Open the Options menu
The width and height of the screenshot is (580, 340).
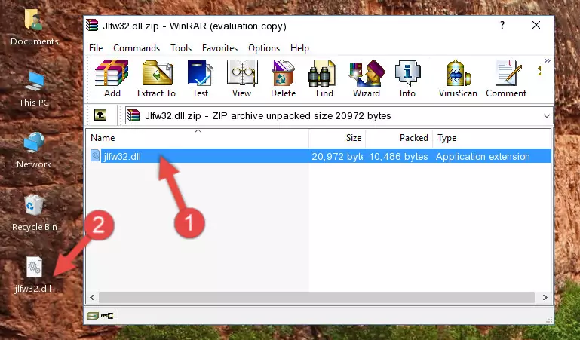click(264, 48)
